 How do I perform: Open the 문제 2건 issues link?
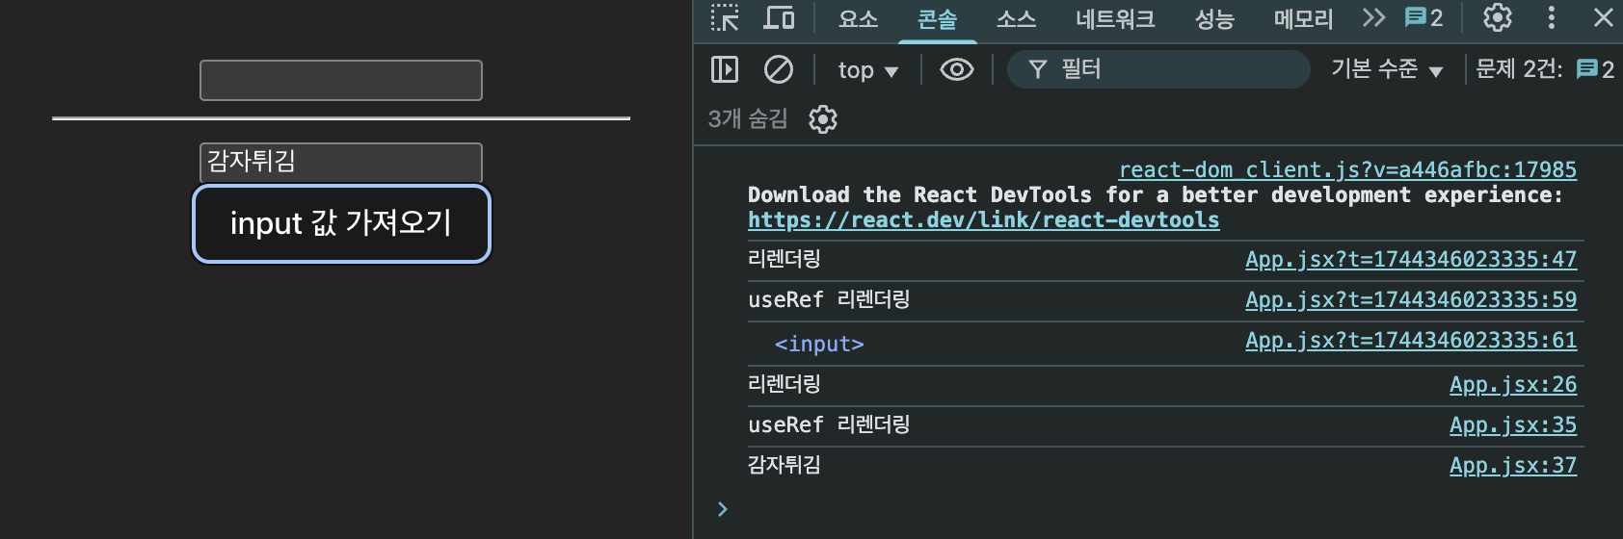tap(1545, 69)
